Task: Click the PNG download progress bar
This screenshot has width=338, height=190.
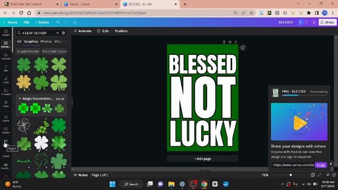Action: coord(304,95)
